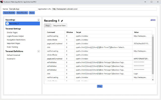Click the Window column header
Viewport: 161px width, 100px height.
click(70, 32)
